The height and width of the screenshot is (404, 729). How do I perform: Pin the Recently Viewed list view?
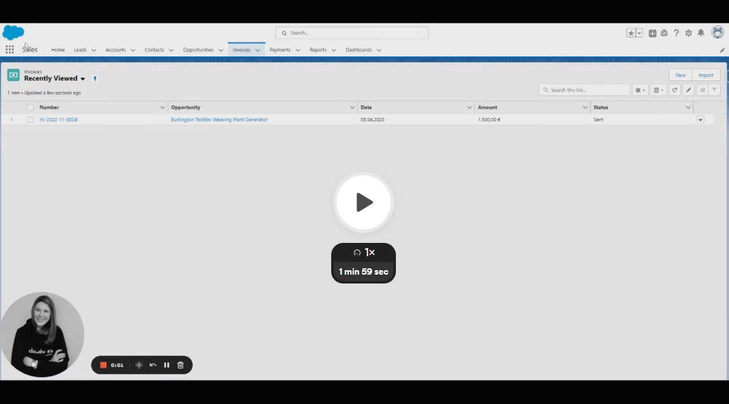pos(95,79)
